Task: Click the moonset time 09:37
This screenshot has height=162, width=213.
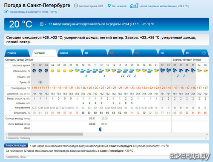Action: coord(104,124)
